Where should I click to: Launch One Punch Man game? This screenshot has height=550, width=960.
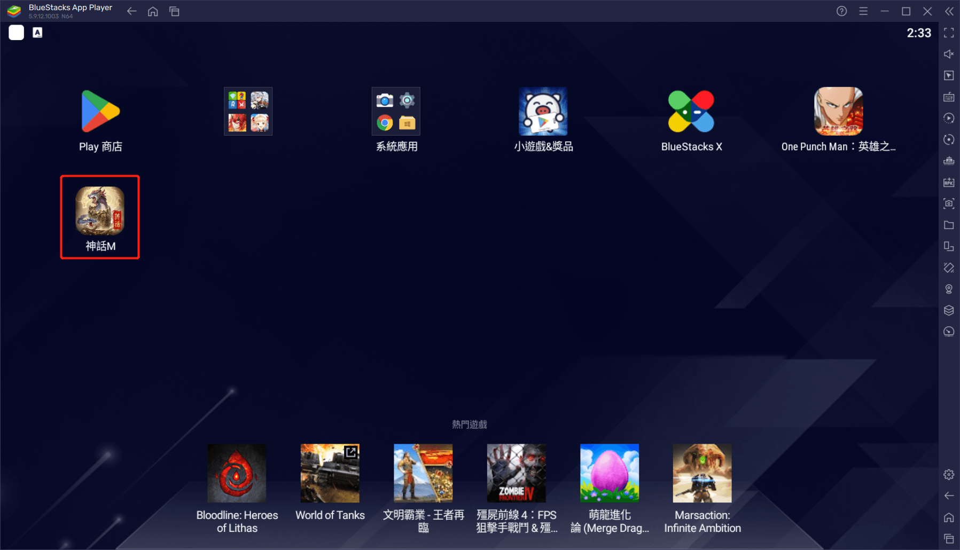click(839, 112)
